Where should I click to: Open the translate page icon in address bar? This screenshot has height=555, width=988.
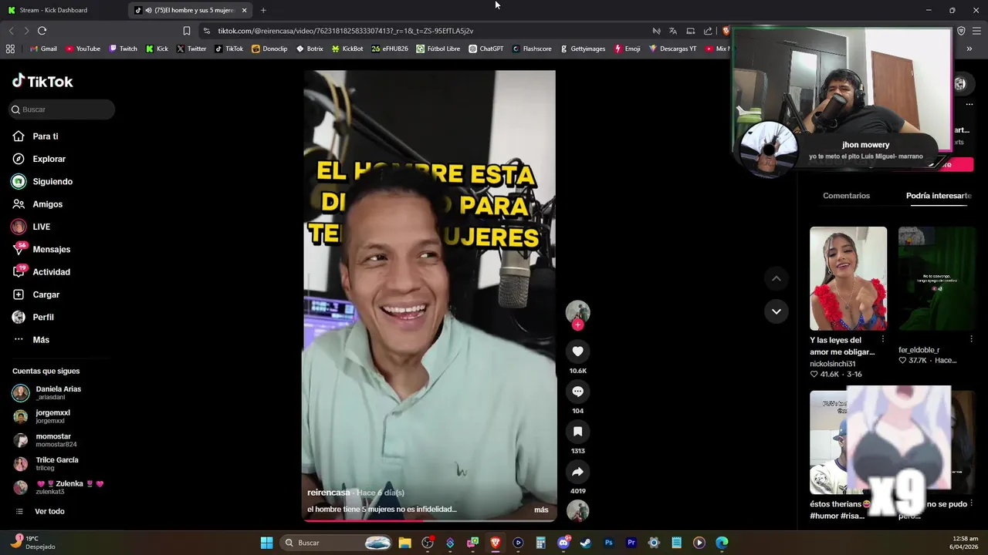[673, 31]
